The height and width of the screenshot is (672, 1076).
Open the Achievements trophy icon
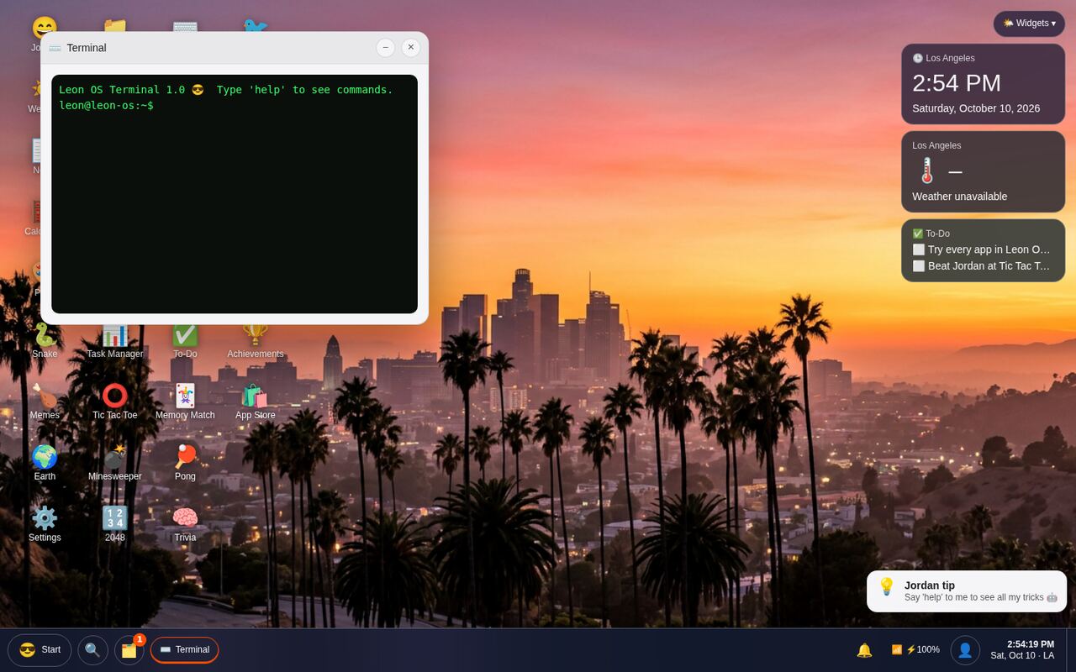coord(256,340)
